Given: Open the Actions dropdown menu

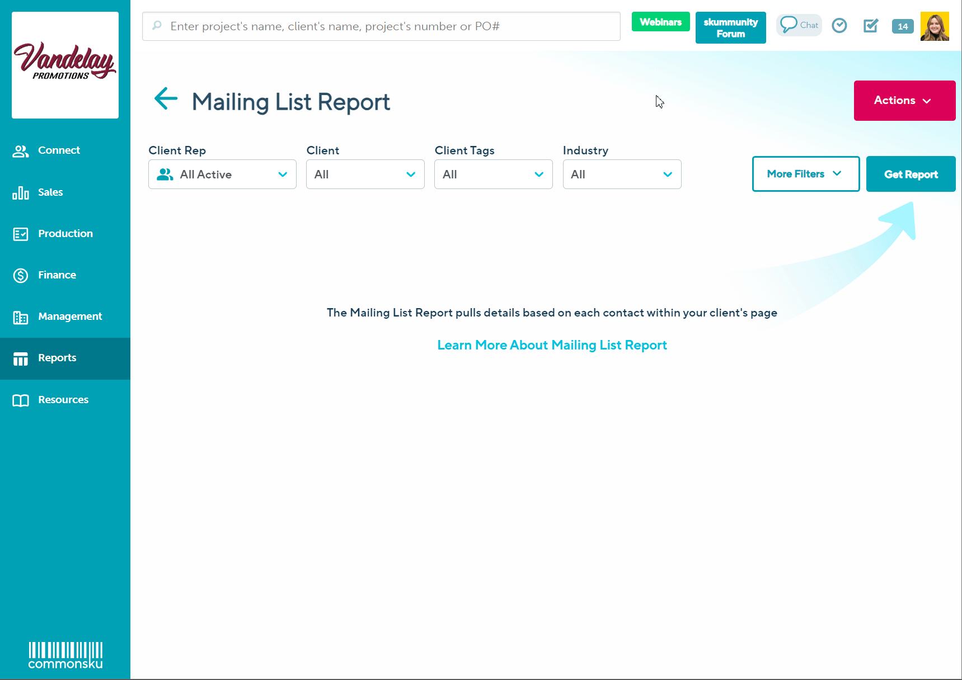Looking at the screenshot, I should [904, 101].
